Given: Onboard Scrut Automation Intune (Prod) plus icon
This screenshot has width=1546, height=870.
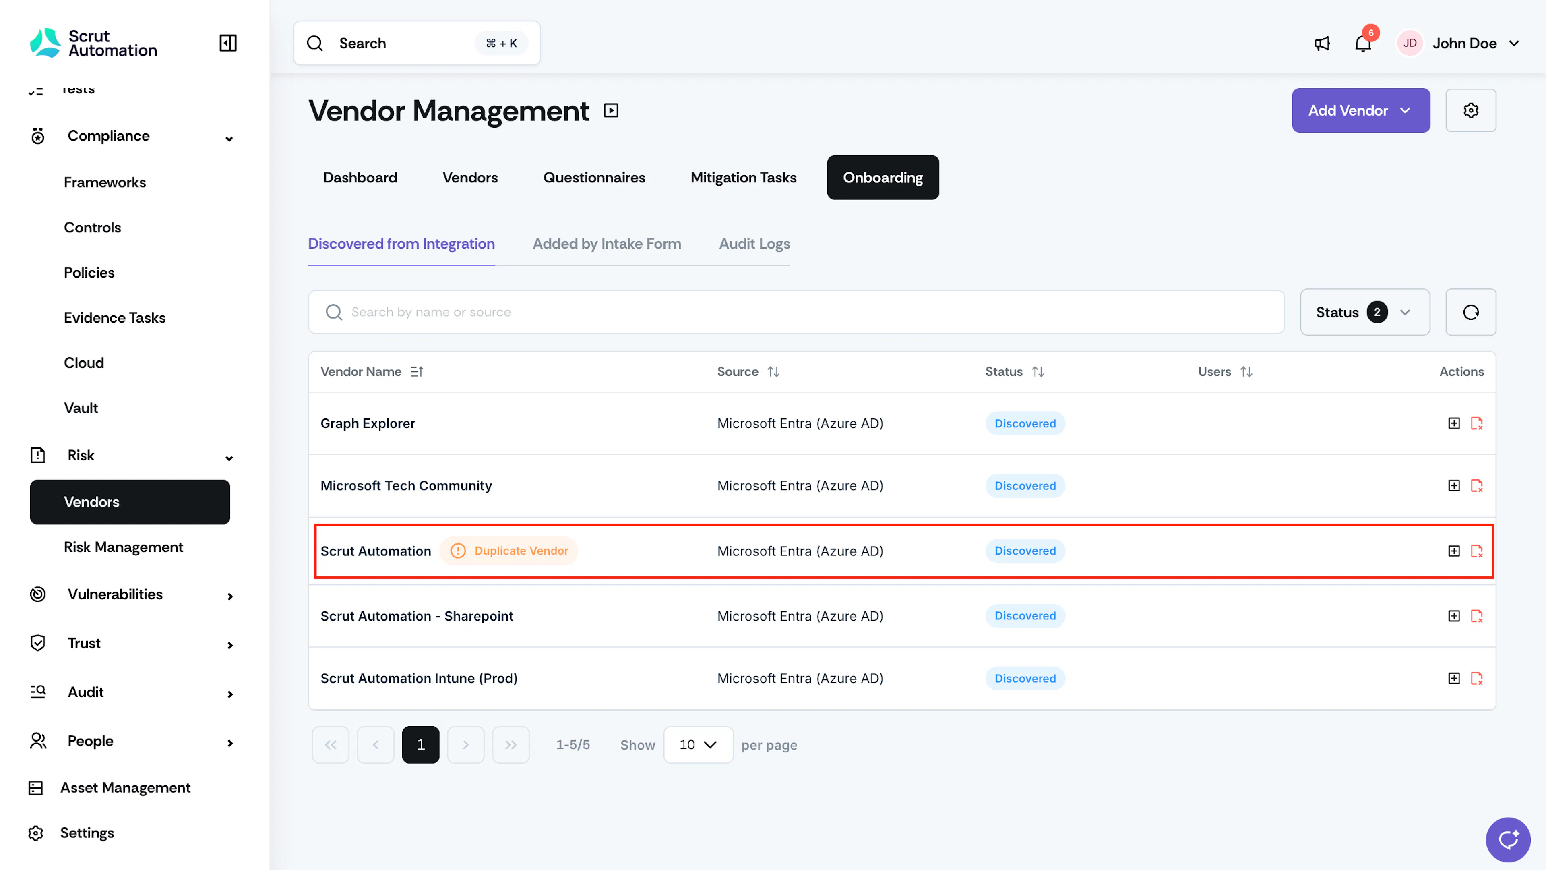Looking at the screenshot, I should coord(1453,678).
